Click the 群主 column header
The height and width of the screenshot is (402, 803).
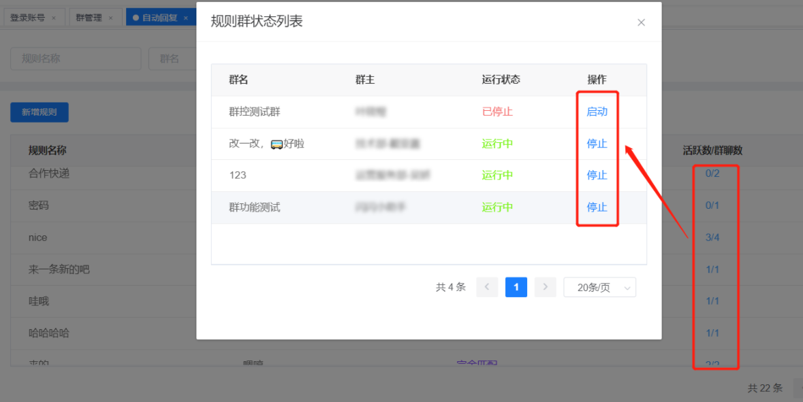[x=365, y=80]
